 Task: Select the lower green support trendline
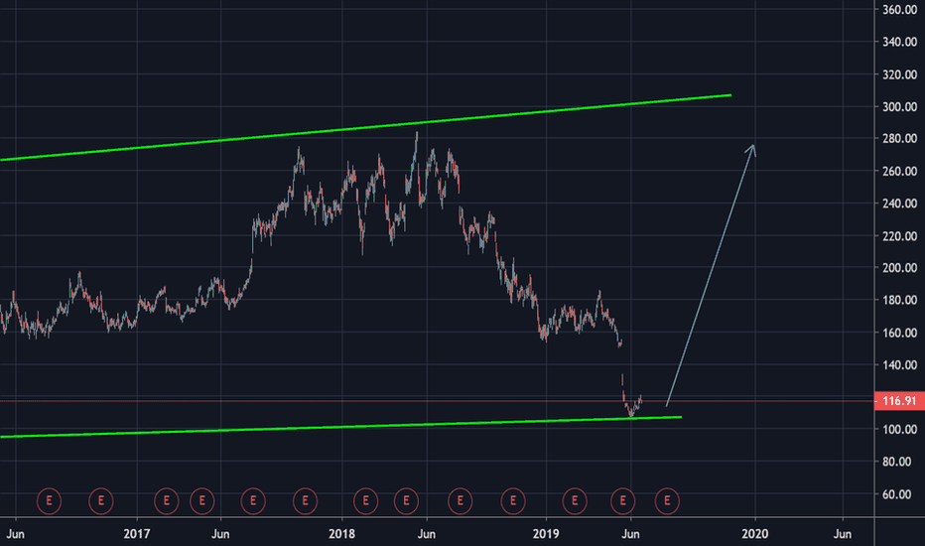[341, 426]
